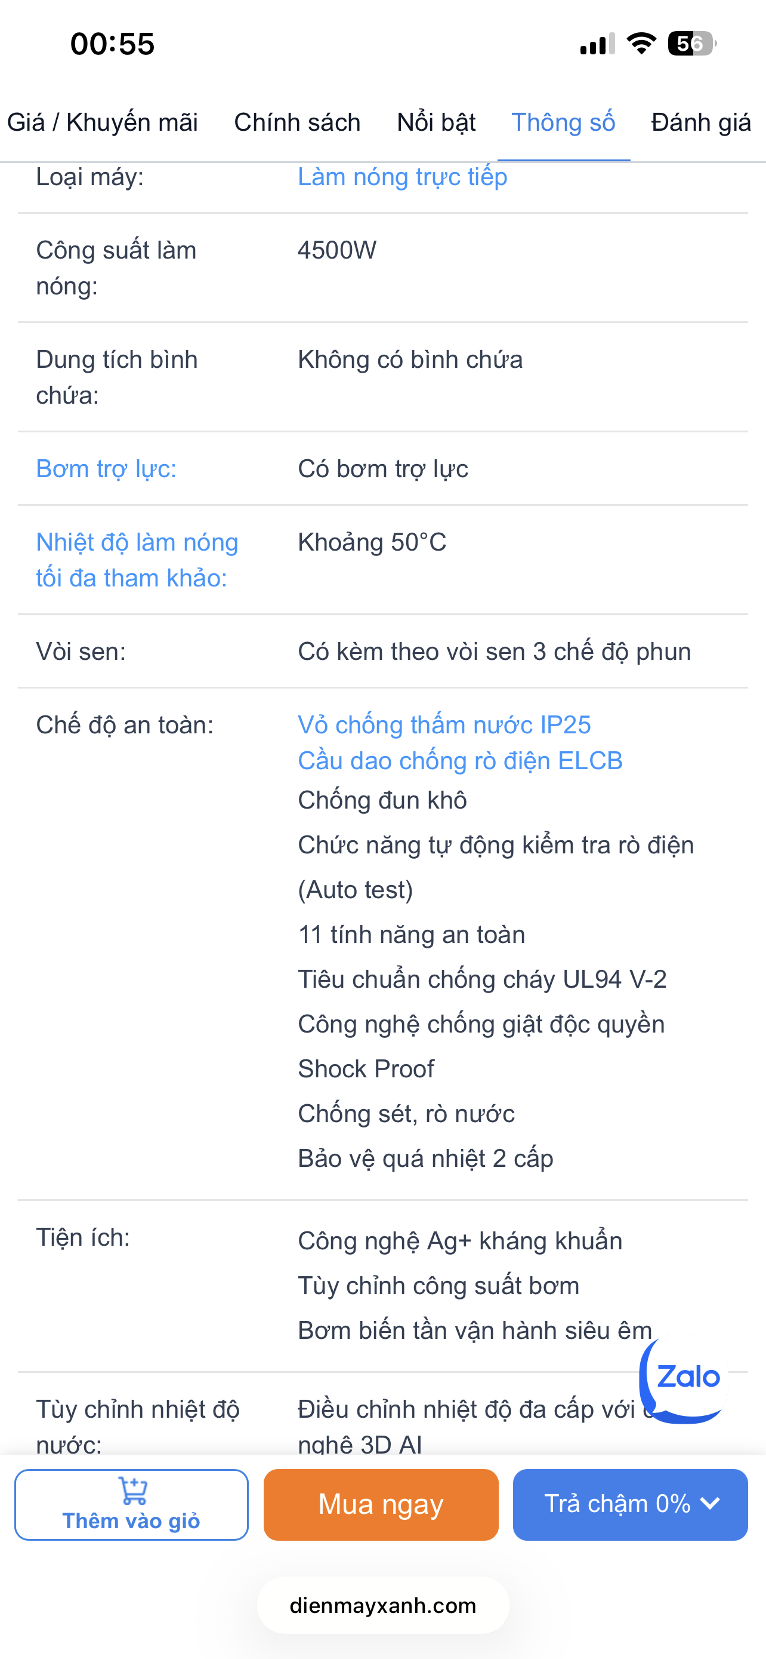Tap the Thêm vào giỏ button label

click(131, 1520)
